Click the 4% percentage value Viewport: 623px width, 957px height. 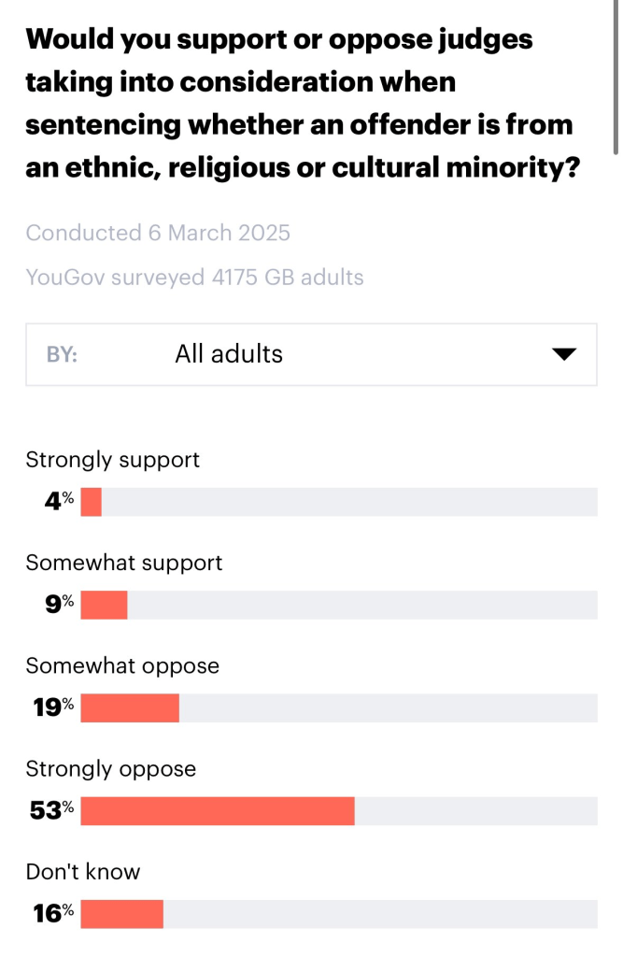(59, 502)
